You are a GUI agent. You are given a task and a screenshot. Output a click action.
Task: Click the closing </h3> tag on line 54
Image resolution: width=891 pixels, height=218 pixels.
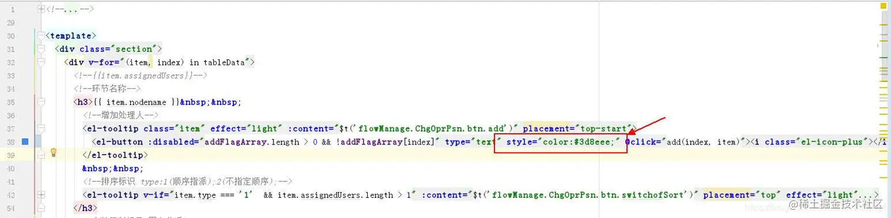point(85,208)
